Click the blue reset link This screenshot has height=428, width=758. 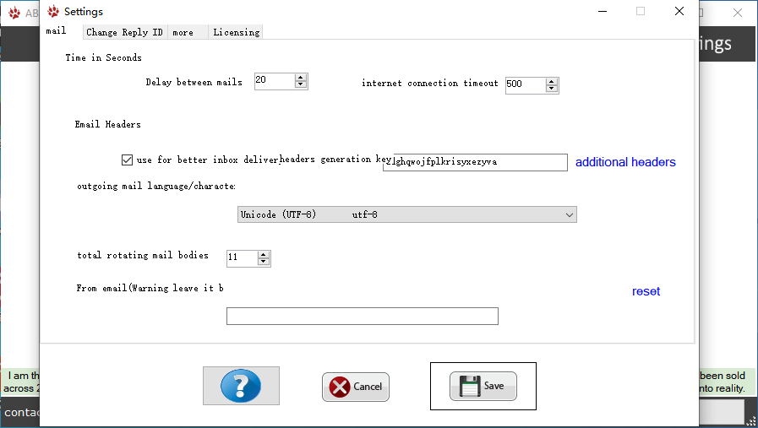click(x=646, y=291)
